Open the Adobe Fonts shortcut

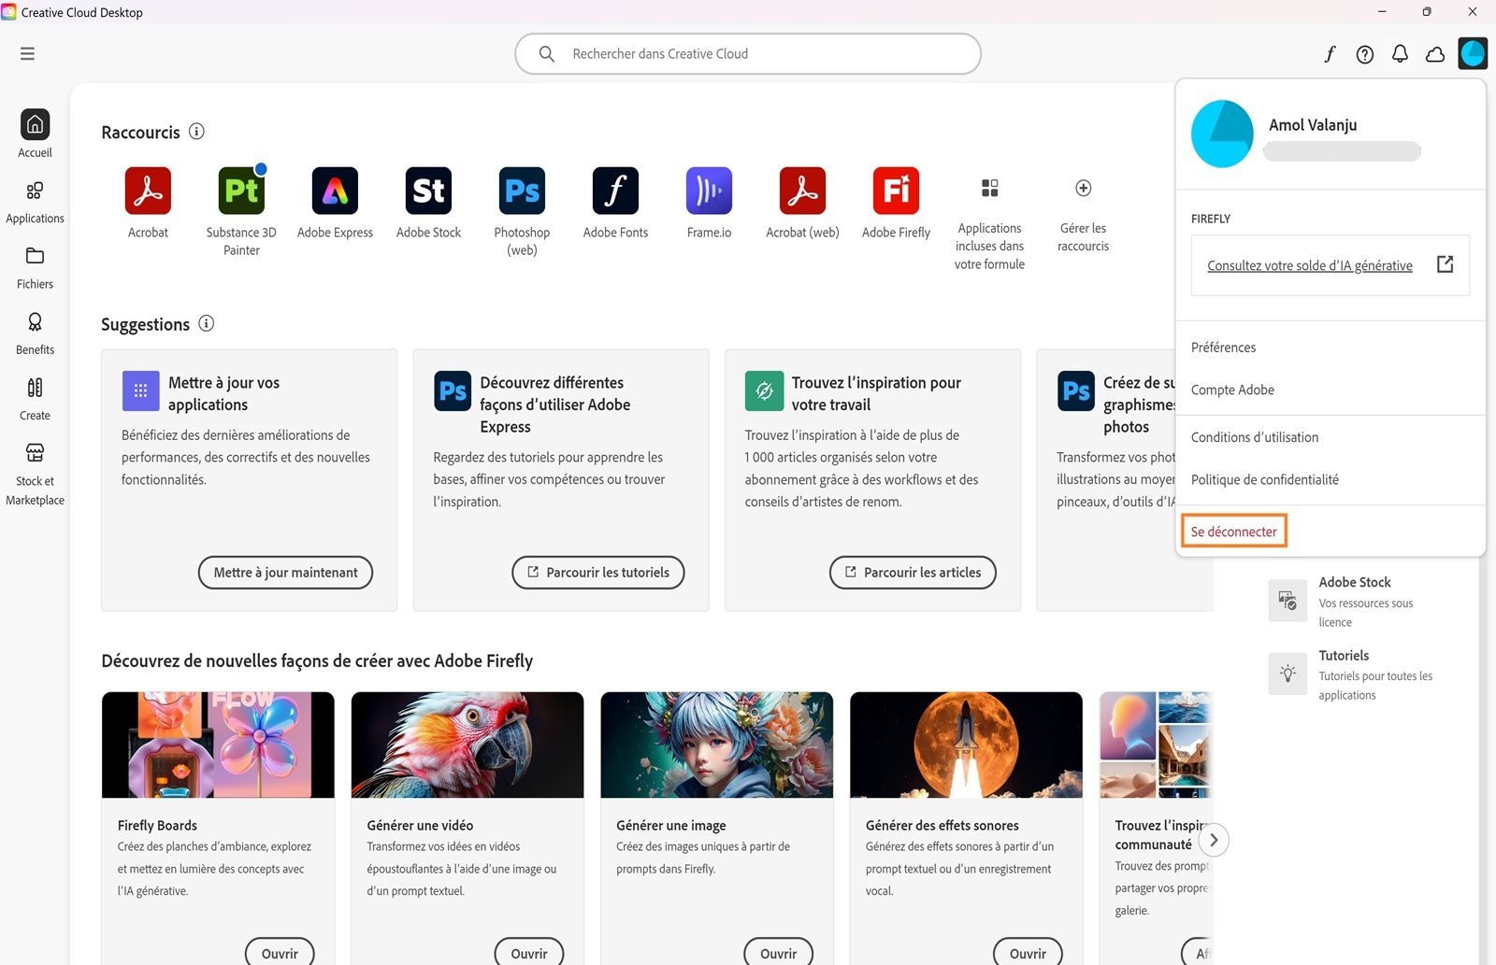tap(614, 192)
